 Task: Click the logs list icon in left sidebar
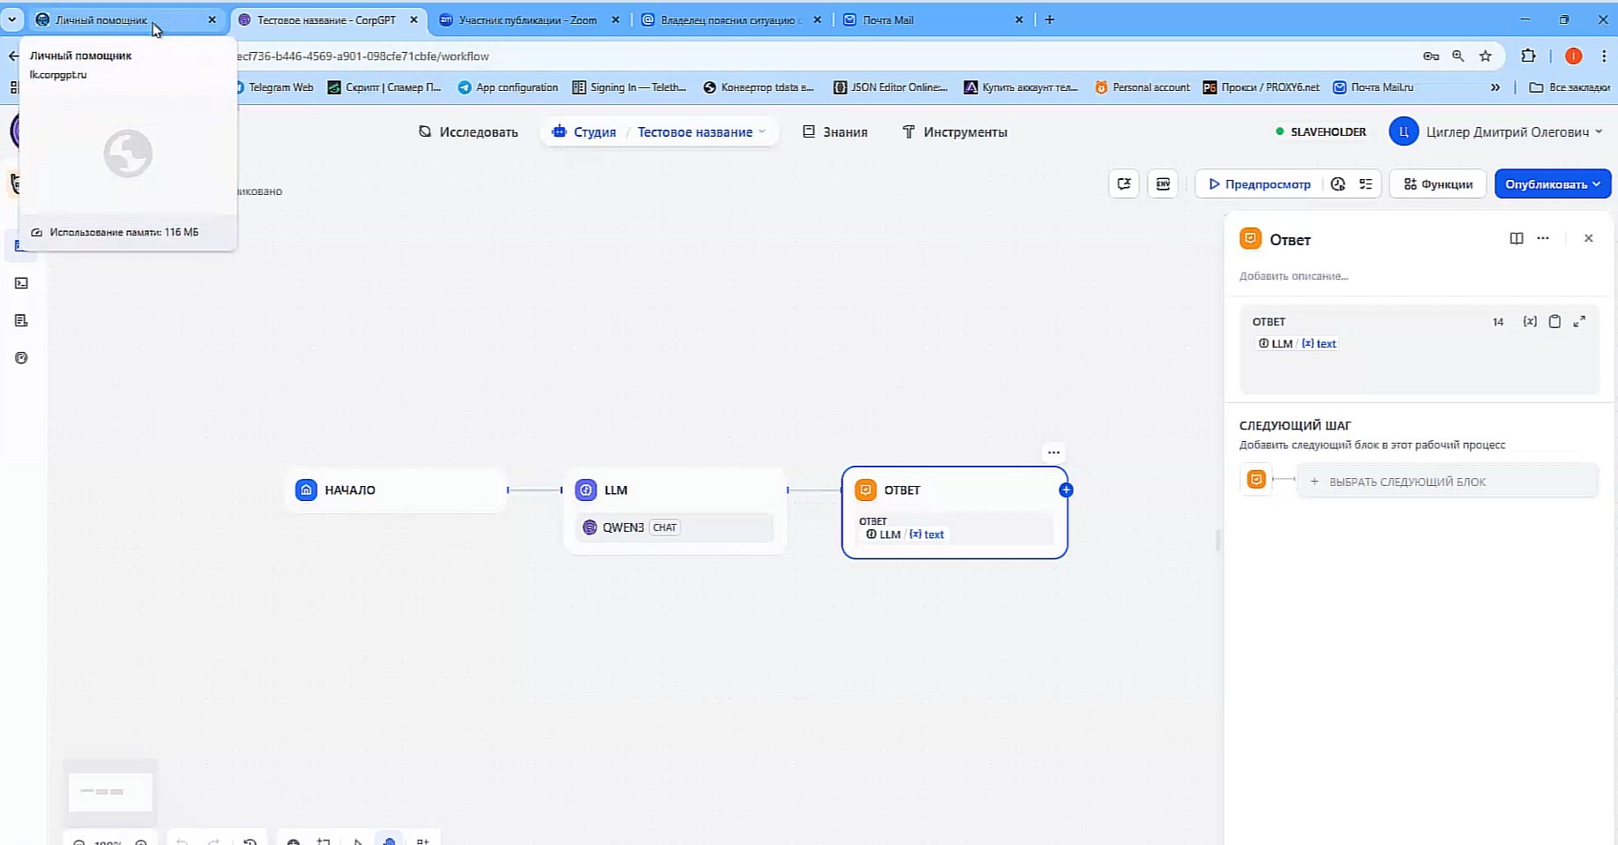click(21, 320)
